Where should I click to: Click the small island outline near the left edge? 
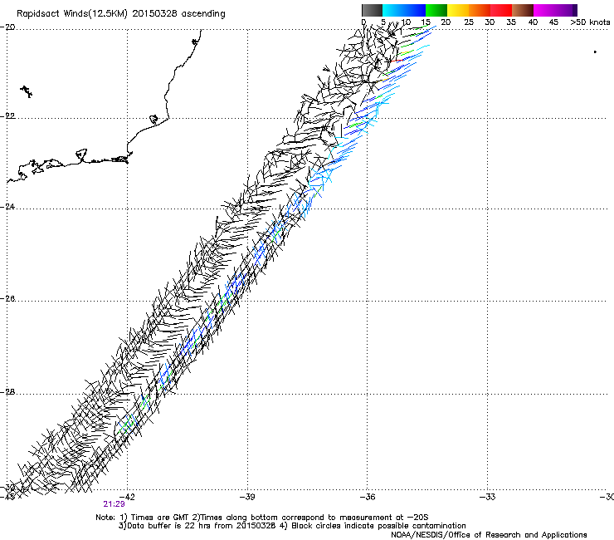pyautogui.click(x=27, y=91)
